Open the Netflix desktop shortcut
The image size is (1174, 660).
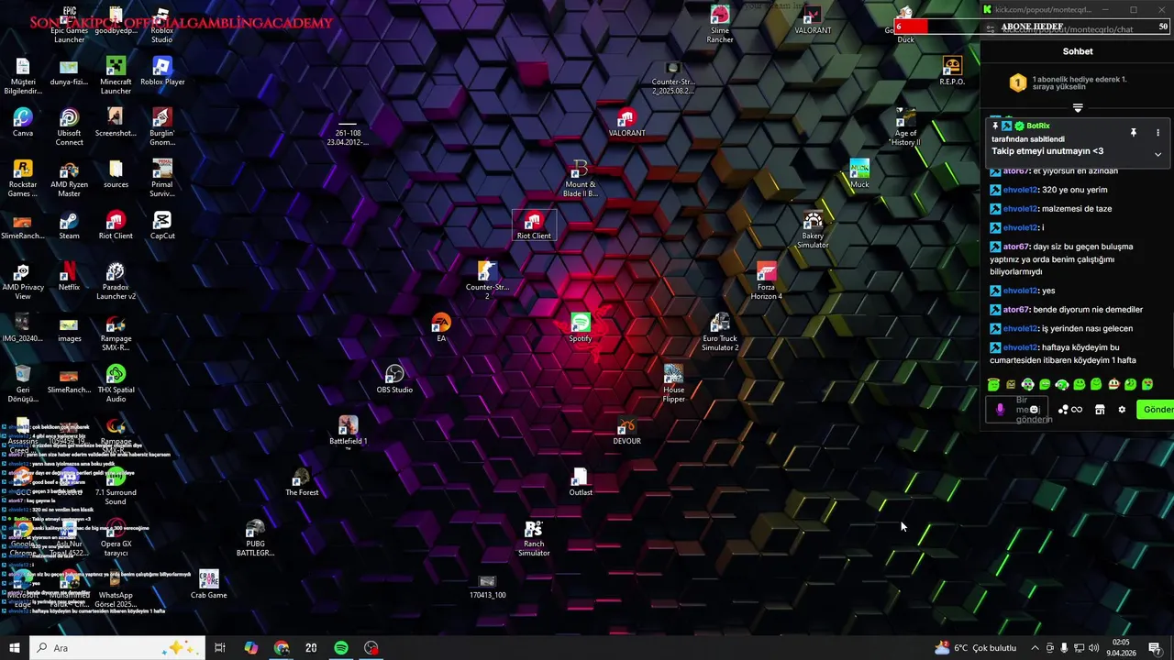[x=69, y=277]
